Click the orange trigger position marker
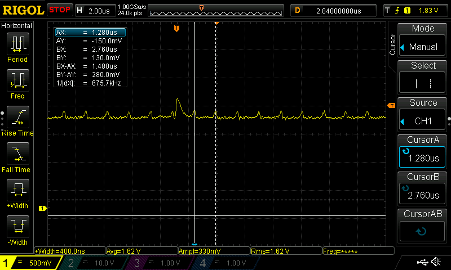This screenshot has height=270, width=451. (176, 28)
